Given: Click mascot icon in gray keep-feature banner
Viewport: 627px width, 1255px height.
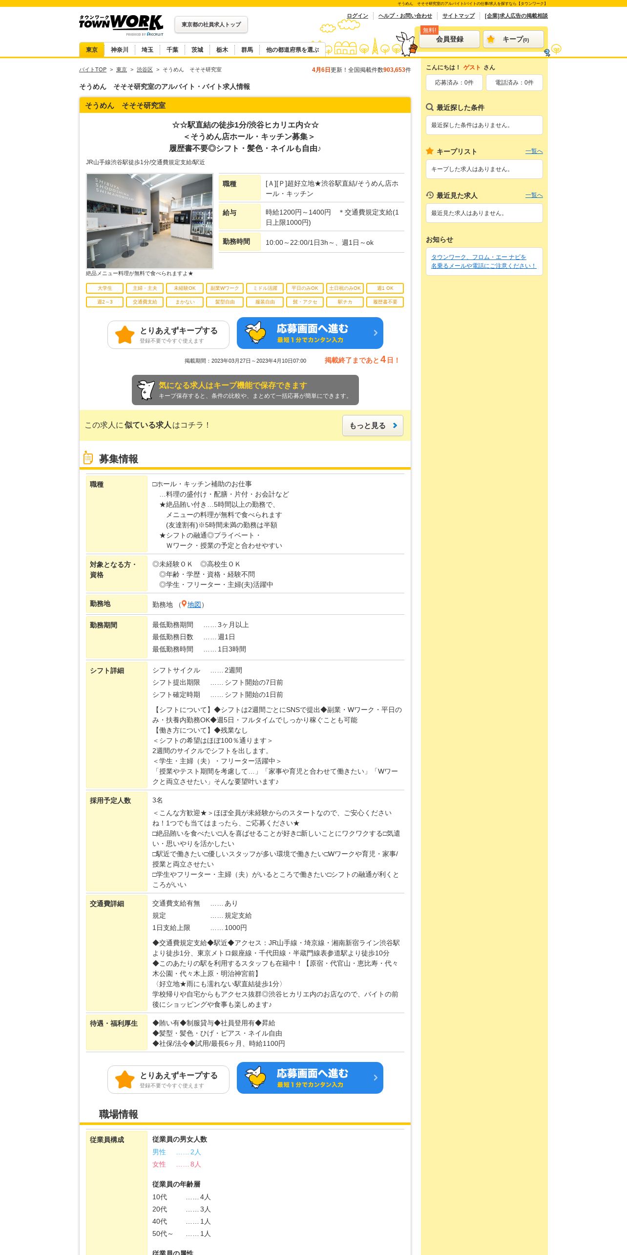Looking at the screenshot, I should pos(146,390).
